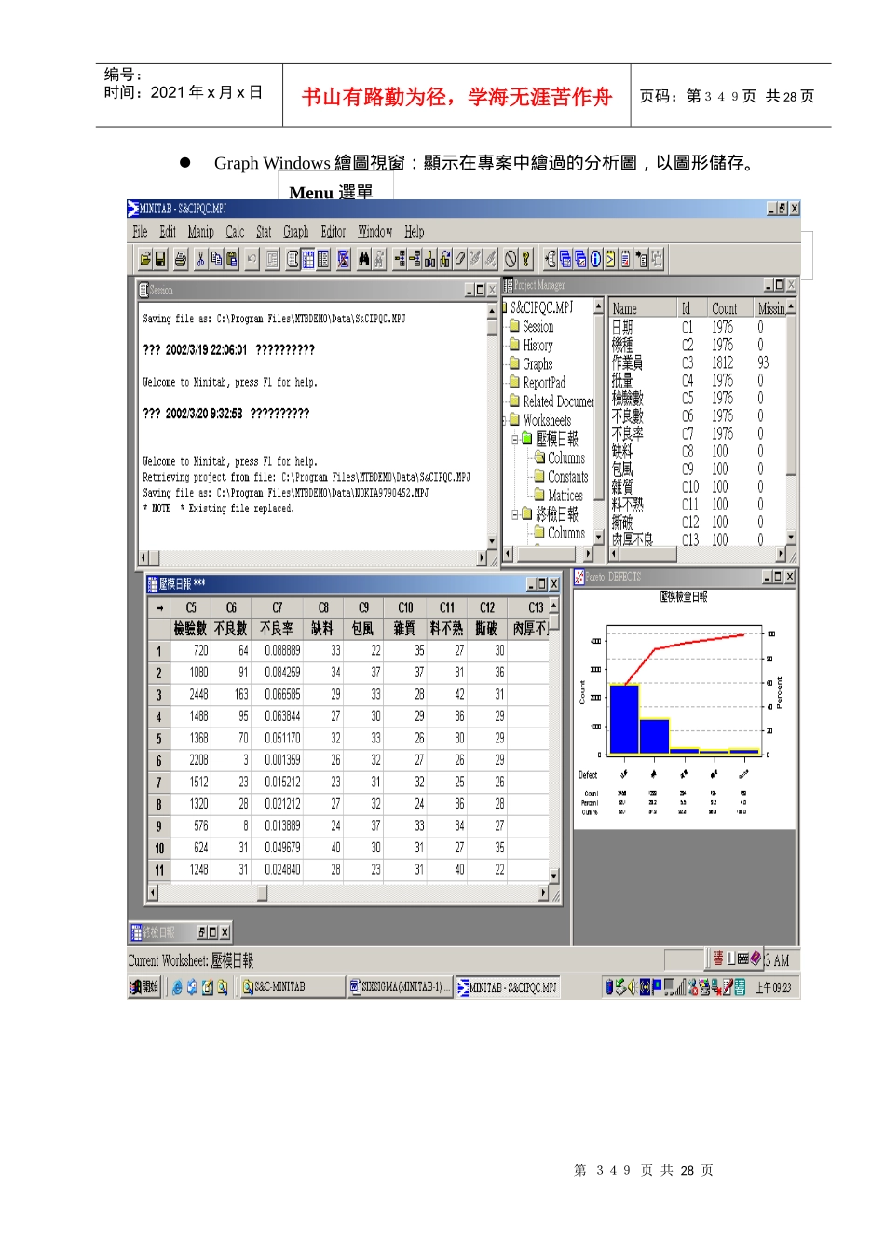The width and height of the screenshot is (885, 1252).
Task: Click cell 2448 in the 檢驗數 column
Action: tap(191, 695)
